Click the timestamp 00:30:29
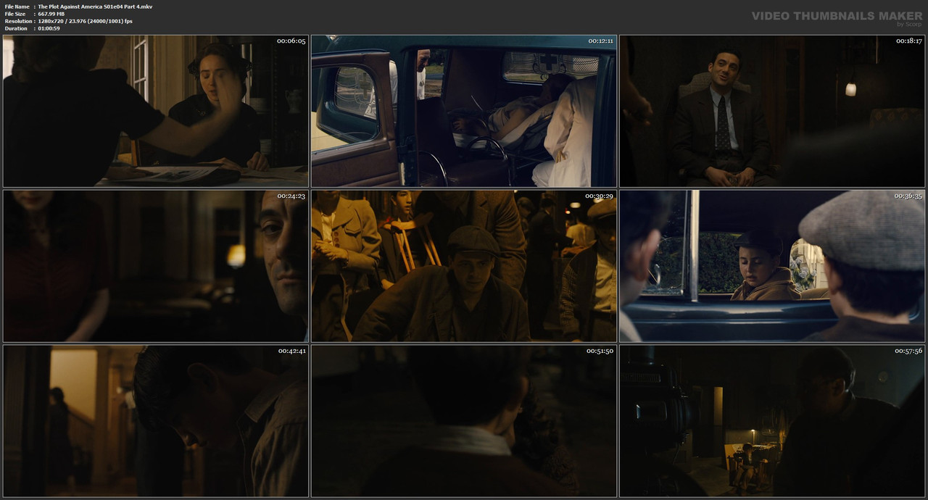This screenshot has width=928, height=500. pyautogui.click(x=600, y=196)
